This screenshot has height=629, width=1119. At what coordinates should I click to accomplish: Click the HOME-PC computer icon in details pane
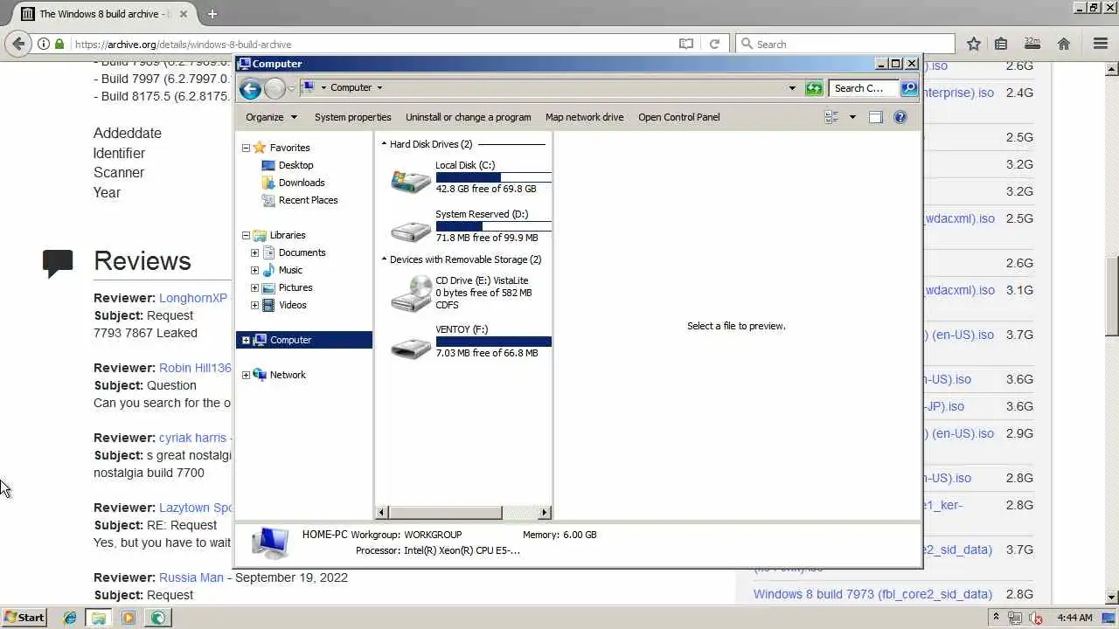click(x=270, y=542)
